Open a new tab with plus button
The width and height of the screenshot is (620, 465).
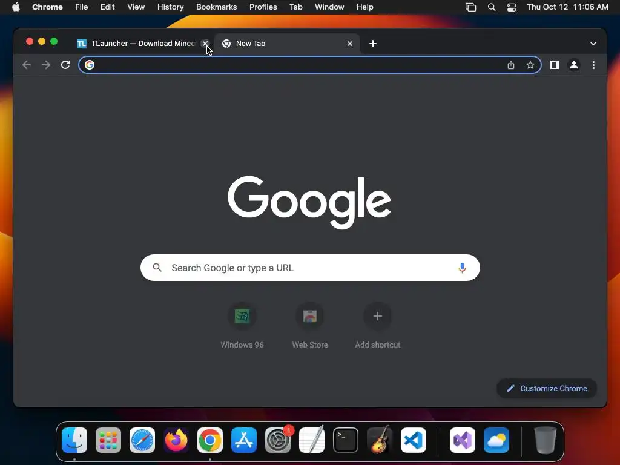pyautogui.click(x=373, y=44)
